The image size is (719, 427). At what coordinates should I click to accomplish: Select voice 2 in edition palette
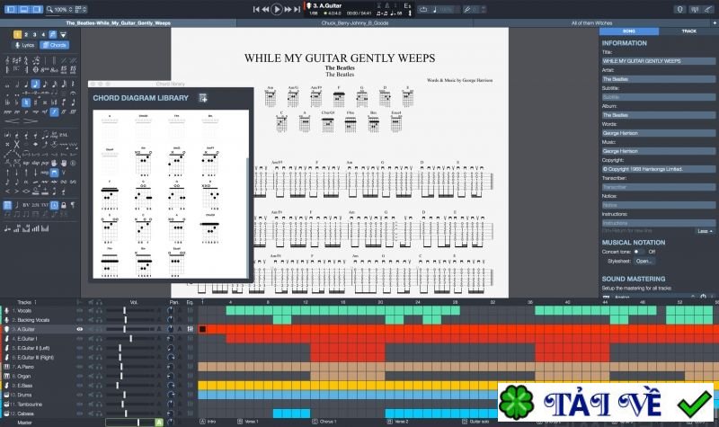click(26, 34)
